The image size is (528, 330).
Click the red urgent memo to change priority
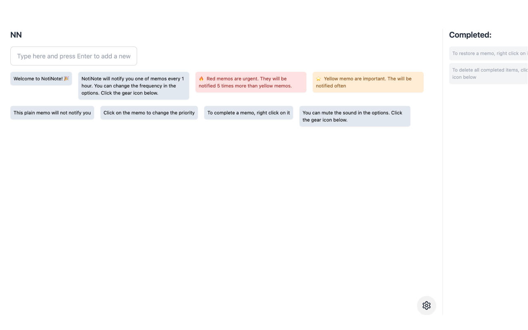click(250, 82)
